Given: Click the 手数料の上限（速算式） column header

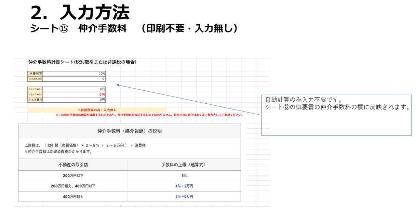Looking at the screenshot, I should click(184, 165).
